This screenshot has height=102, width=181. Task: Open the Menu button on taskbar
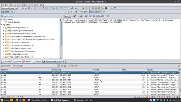click(5, 100)
